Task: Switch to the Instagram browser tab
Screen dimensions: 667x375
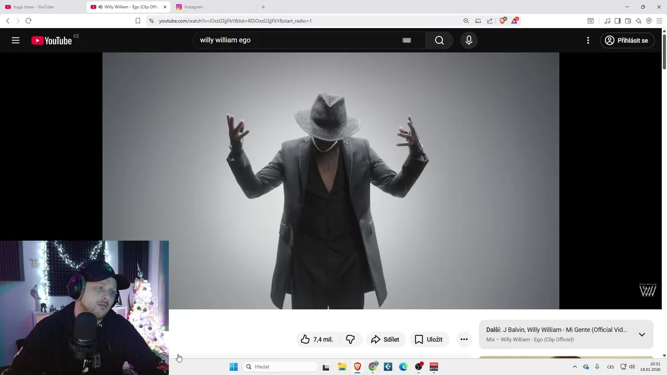Action: tap(214, 7)
